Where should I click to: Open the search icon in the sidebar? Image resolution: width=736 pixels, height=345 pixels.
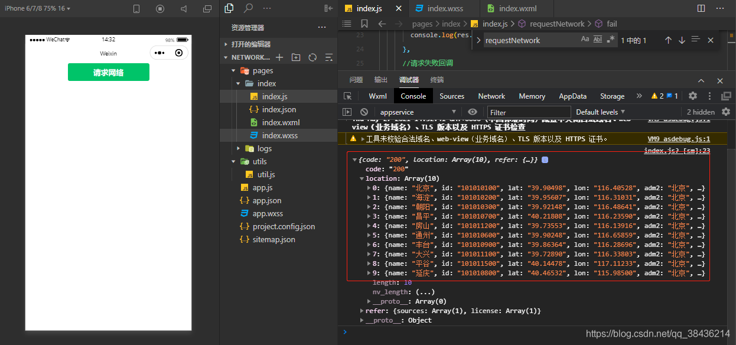click(249, 8)
